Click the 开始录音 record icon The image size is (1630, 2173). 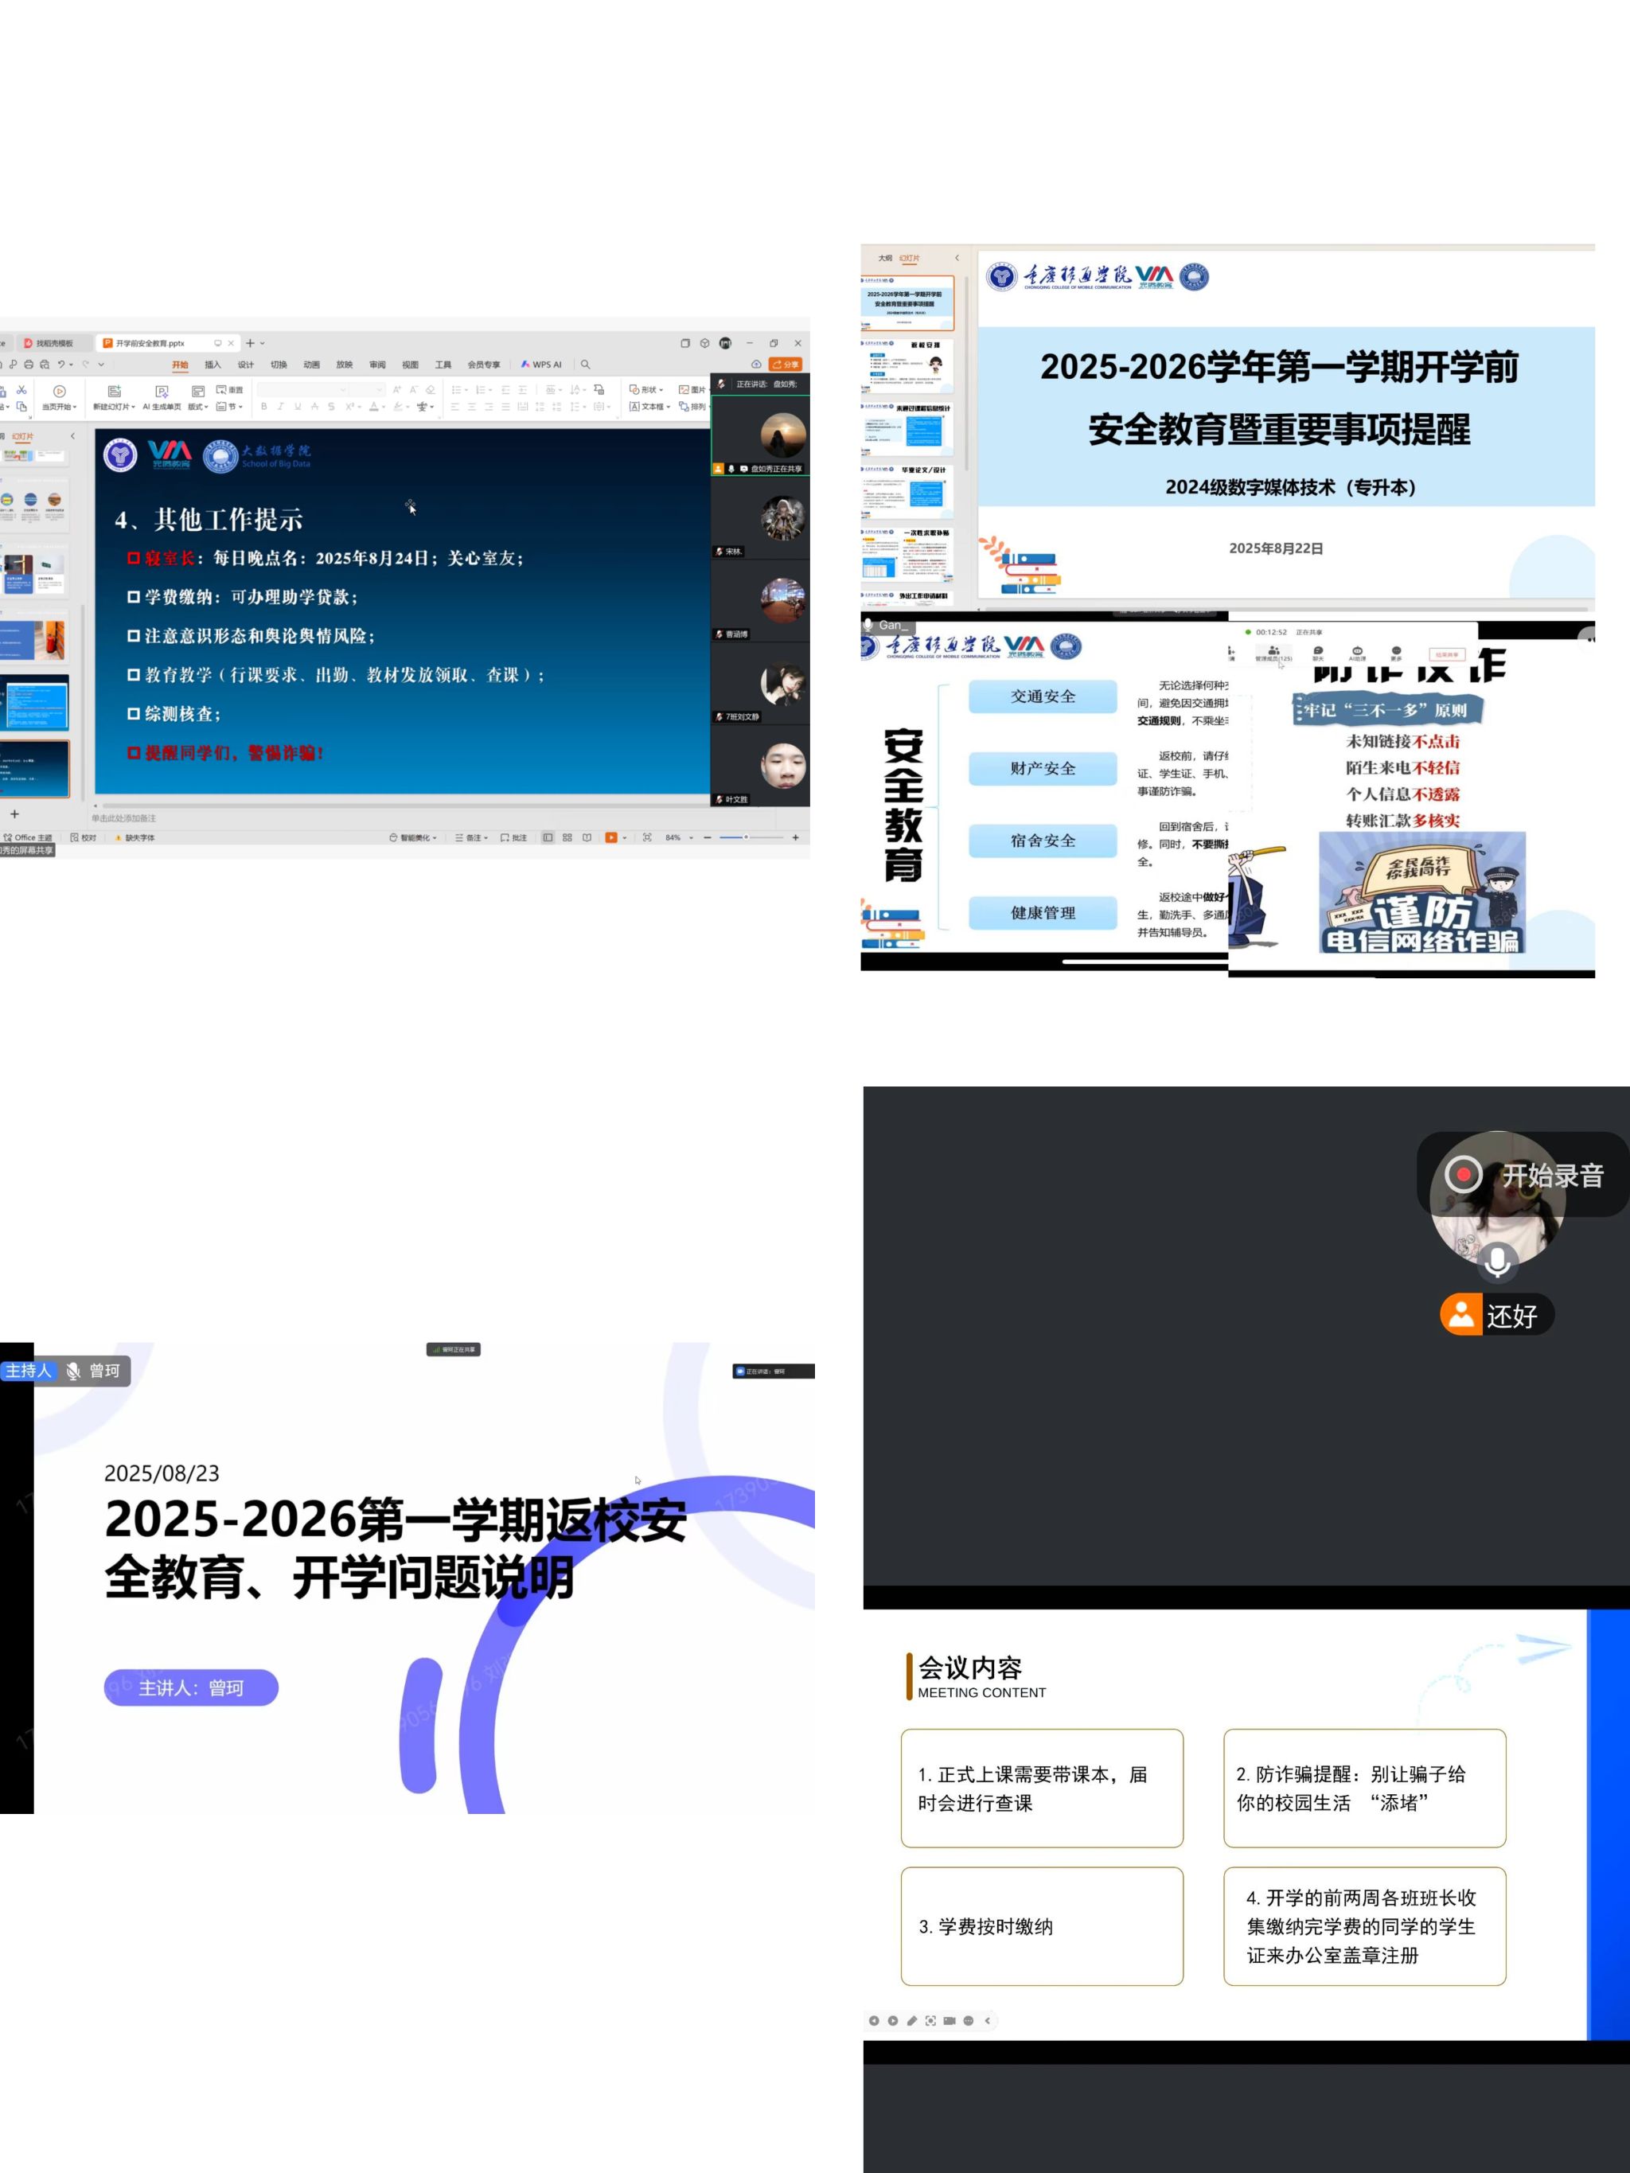pos(1463,1174)
